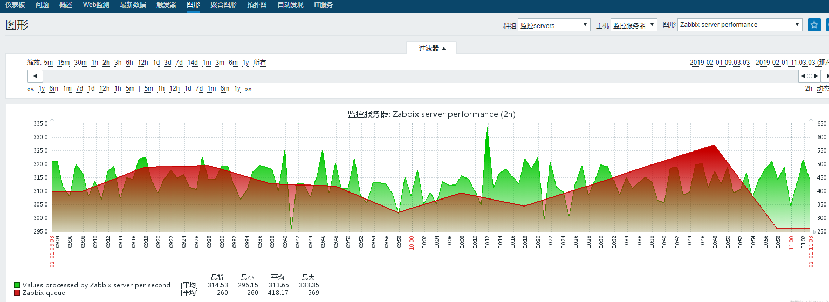The image size is (829, 302).
Task: Set zoom (缩放) row to 12h
Action: click(143, 63)
